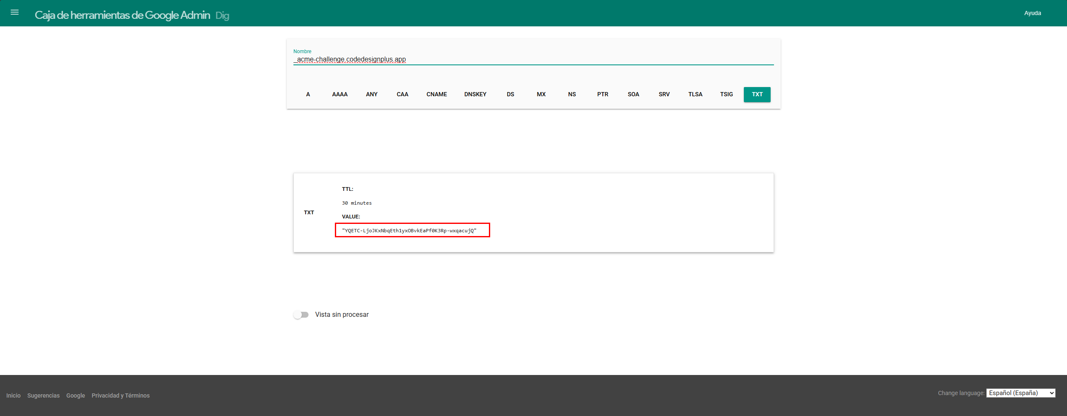Open Privacidad y Términos link
Screen dimensions: 1067x416
(121, 395)
